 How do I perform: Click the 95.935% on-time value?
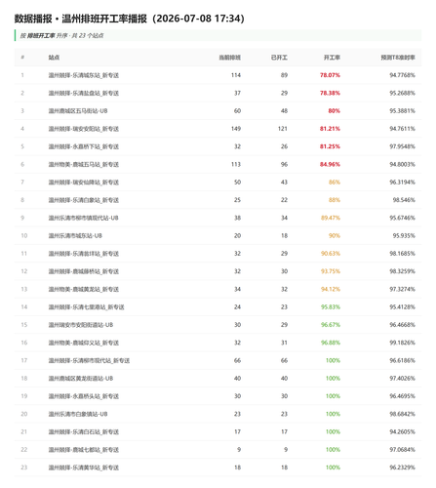pos(404,235)
